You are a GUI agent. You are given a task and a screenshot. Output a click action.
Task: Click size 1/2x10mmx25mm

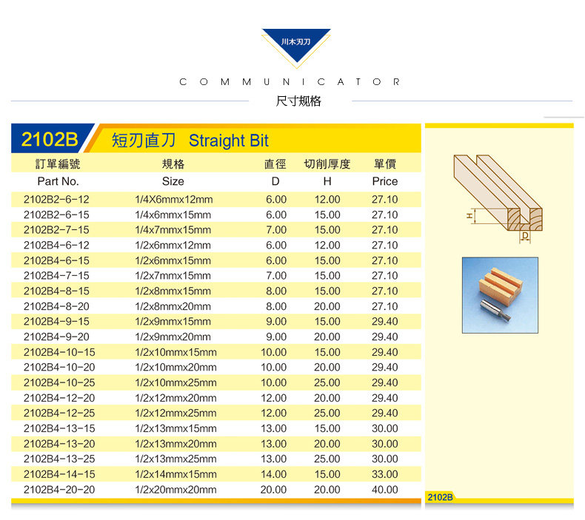175,382
